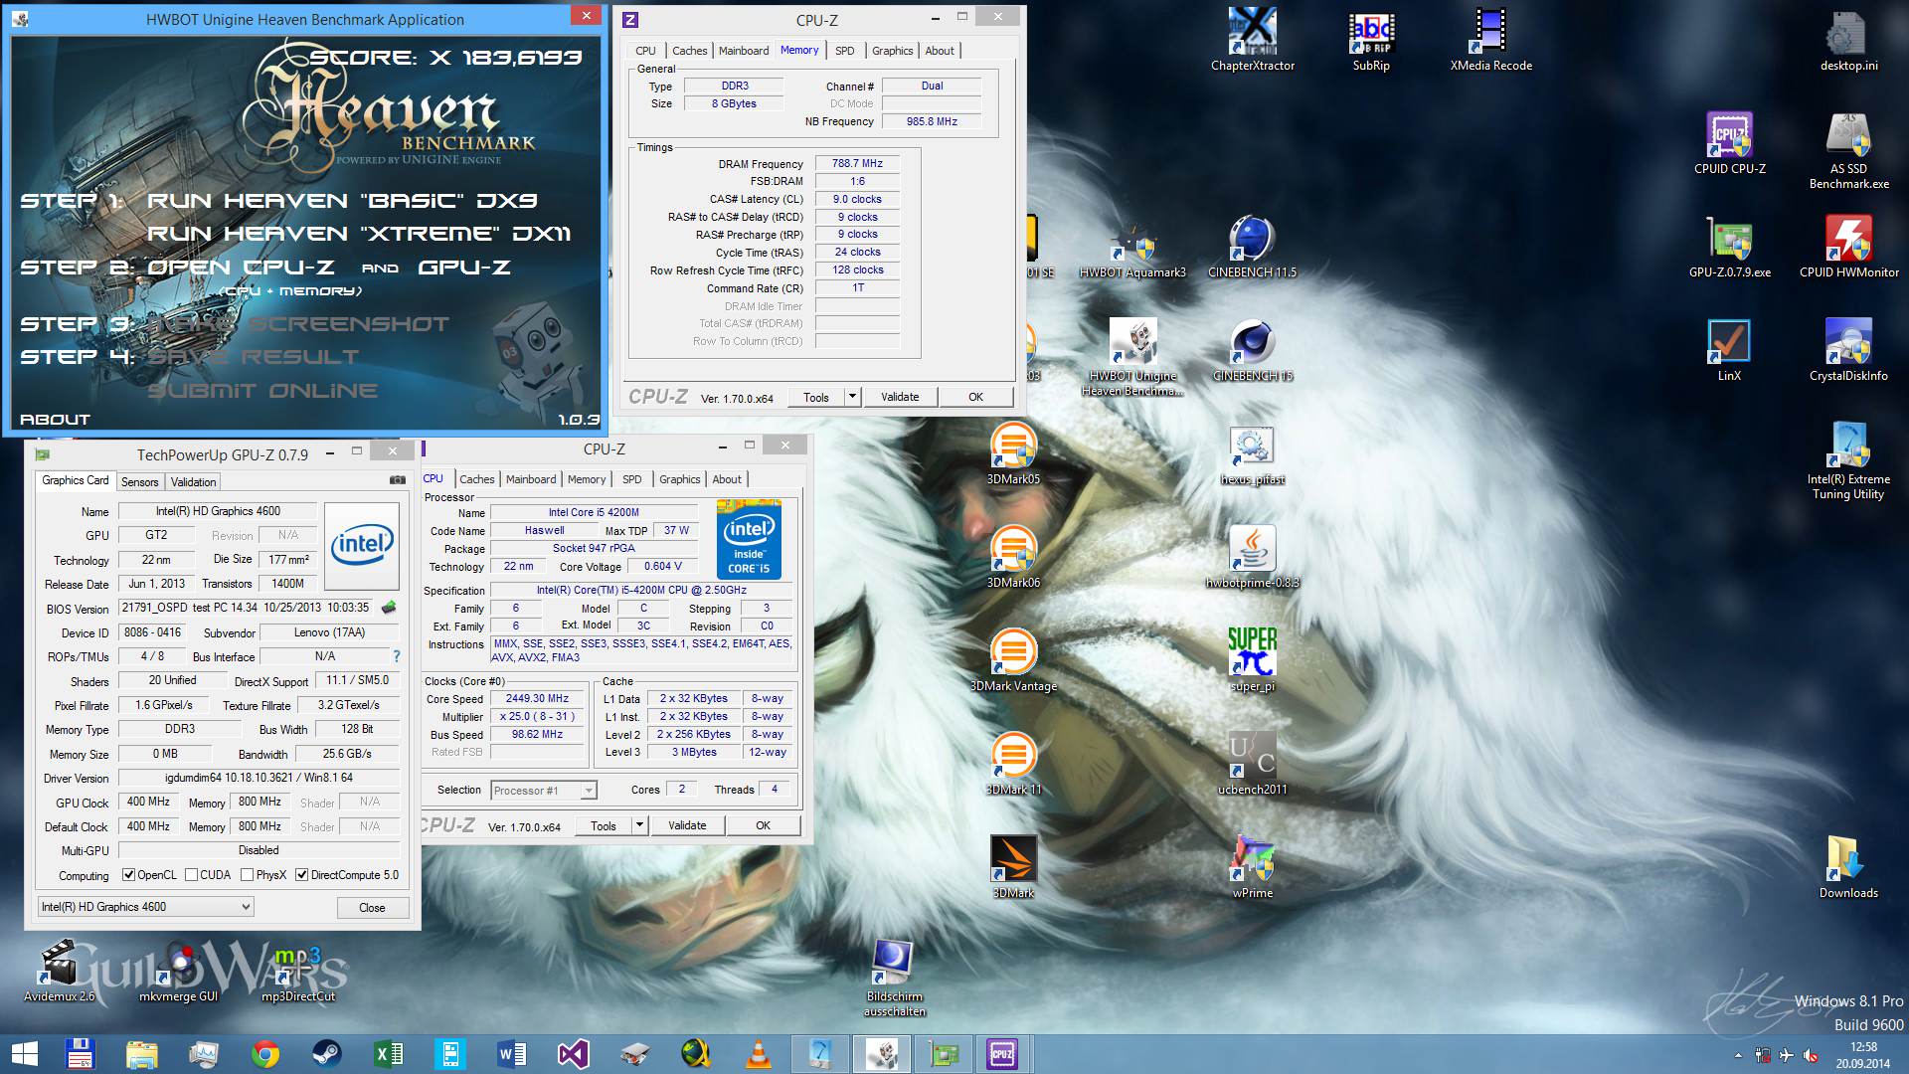
Task: Launch Avidemux 2.6 shortcut
Action: 59,971
